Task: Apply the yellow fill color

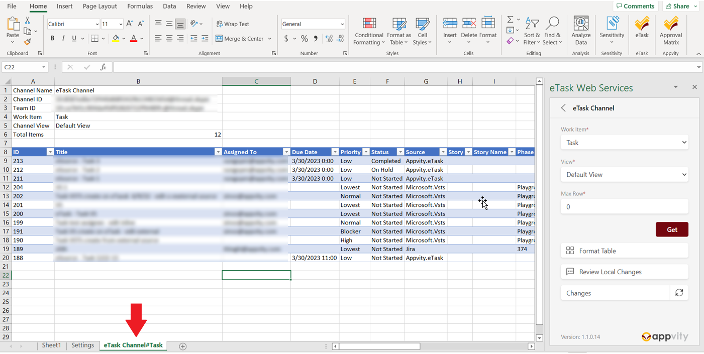Action: [116, 39]
